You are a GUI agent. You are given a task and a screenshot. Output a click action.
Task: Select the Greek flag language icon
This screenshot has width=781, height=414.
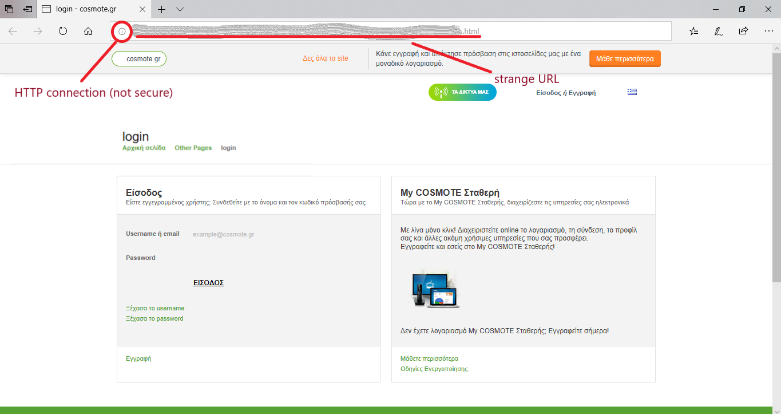click(632, 92)
